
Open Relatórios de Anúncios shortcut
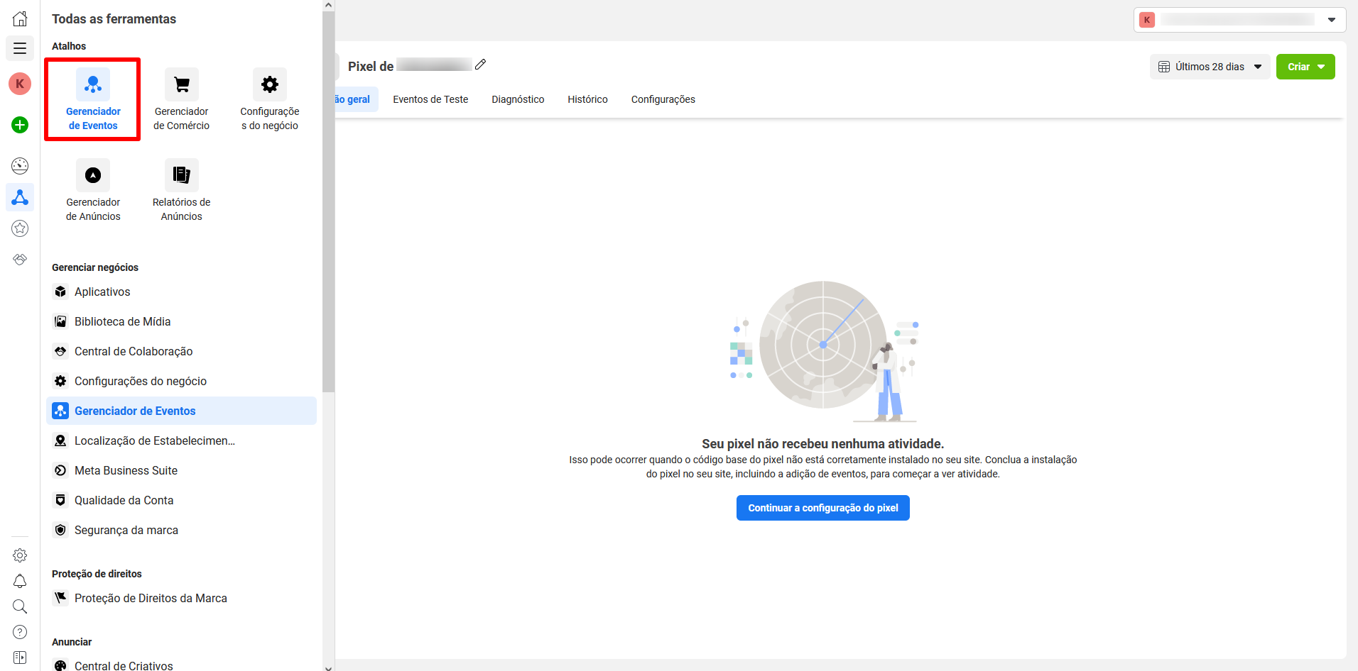(181, 191)
